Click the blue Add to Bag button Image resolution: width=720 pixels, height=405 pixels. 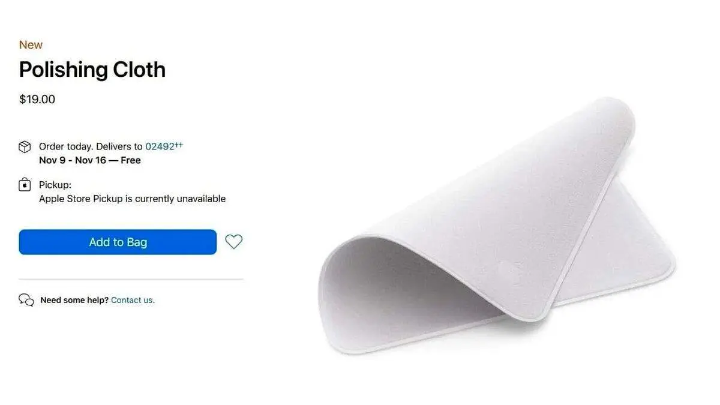click(118, 242)
